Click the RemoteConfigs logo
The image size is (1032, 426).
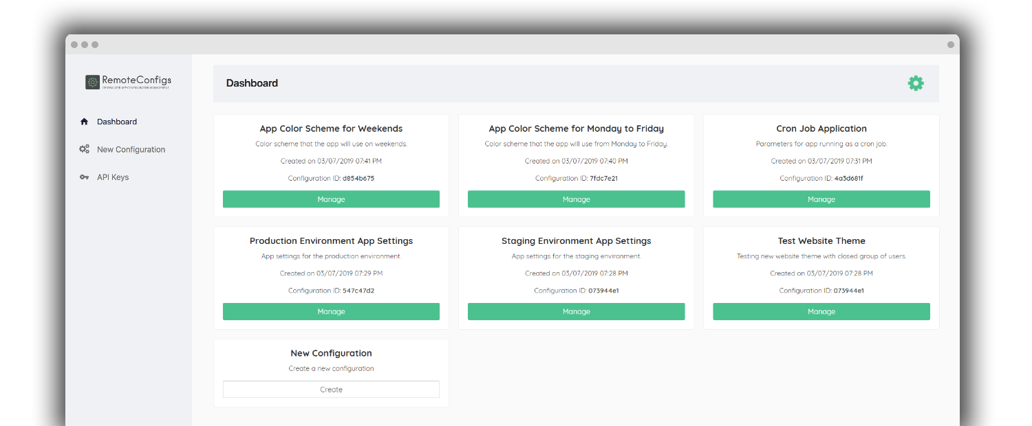[128, 82]
